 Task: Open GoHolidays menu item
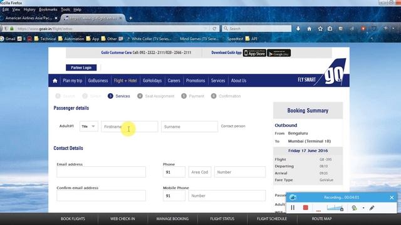coord(152,81)
